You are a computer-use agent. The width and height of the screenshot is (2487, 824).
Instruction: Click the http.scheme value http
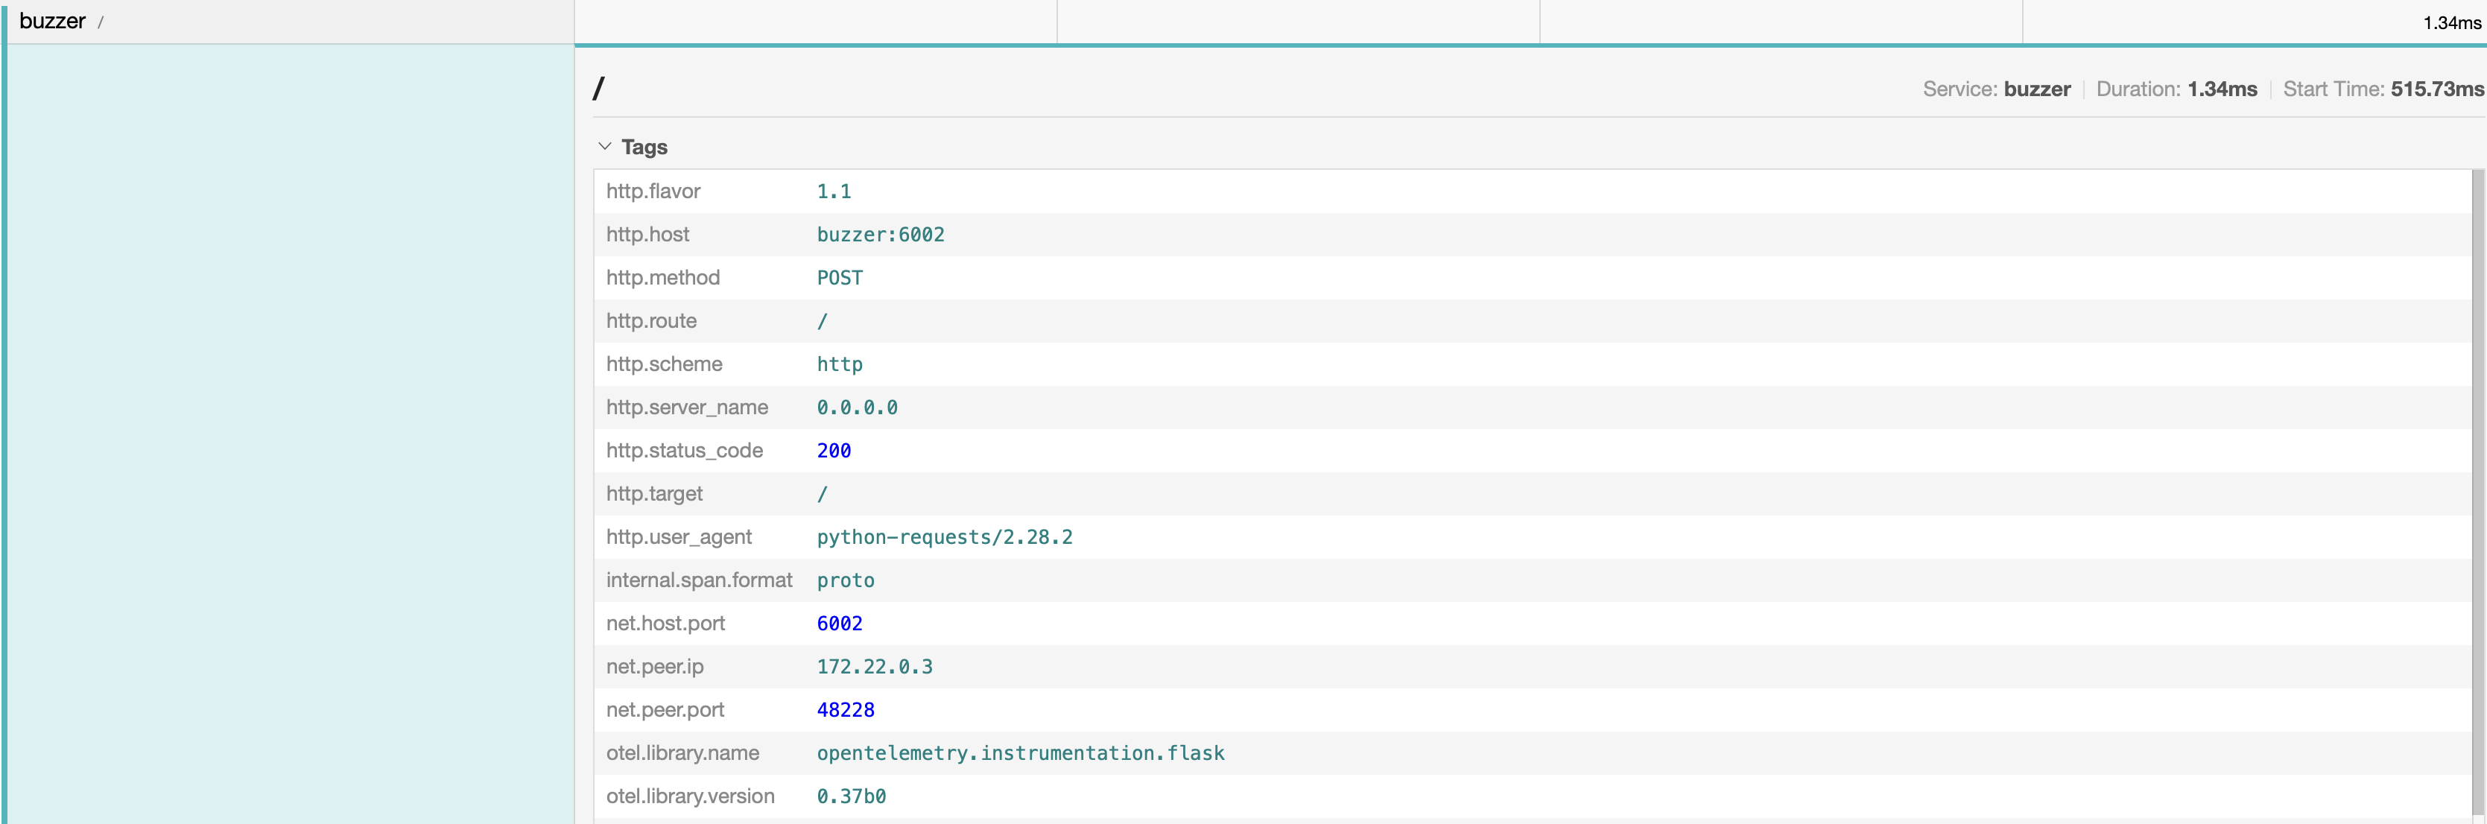coord(839,364)
